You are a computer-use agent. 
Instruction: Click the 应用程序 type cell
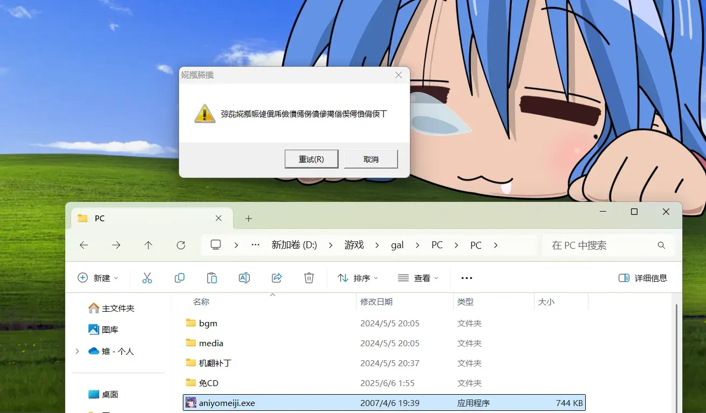474,403
